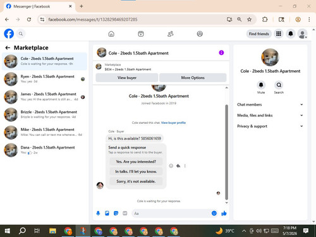This screenshot has height=237, width=316.
Task: Select the Messenger | Facebook tab
Action: point(39,6)
